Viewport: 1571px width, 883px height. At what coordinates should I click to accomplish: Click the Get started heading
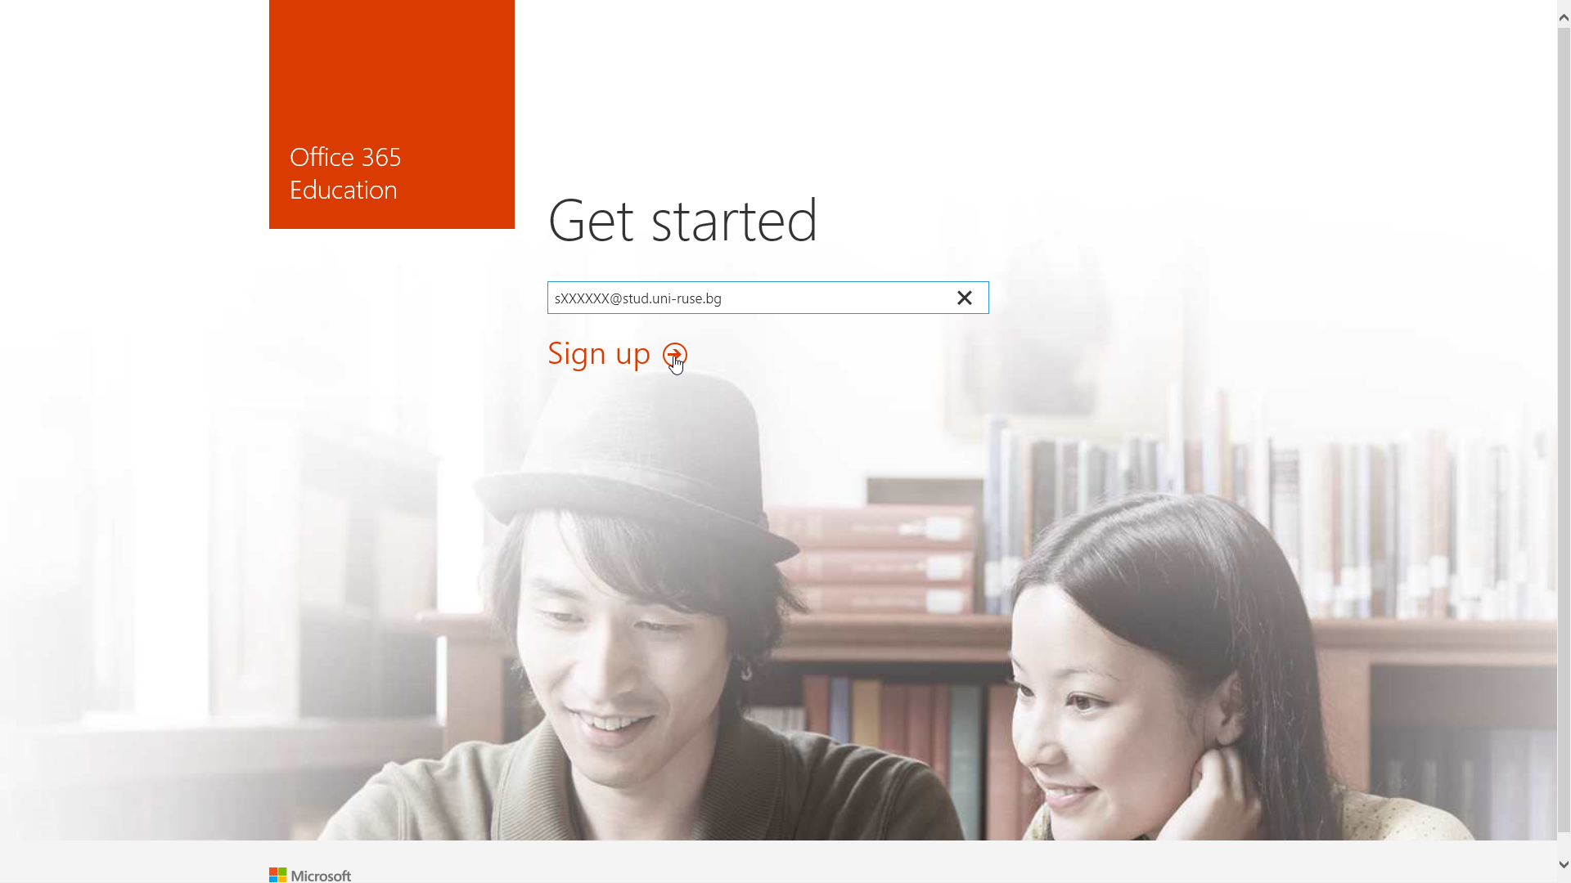click(682, 220)
